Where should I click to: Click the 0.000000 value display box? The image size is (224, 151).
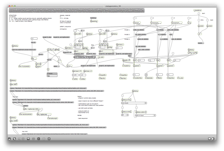tap(52, 74)
